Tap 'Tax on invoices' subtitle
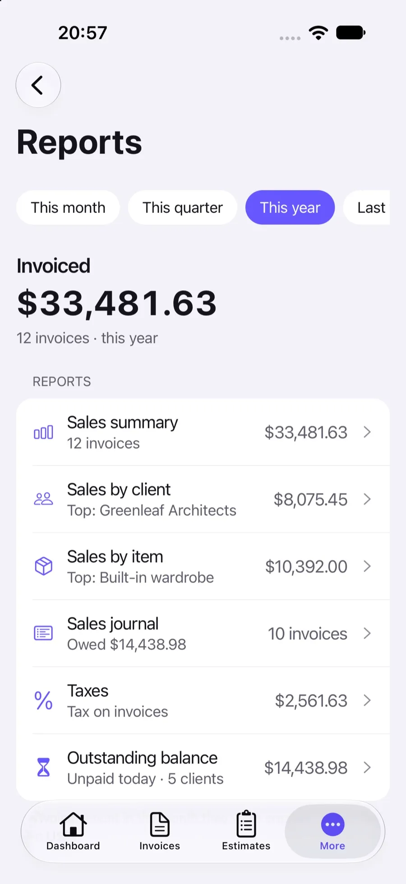 click(x=117, y=711)
